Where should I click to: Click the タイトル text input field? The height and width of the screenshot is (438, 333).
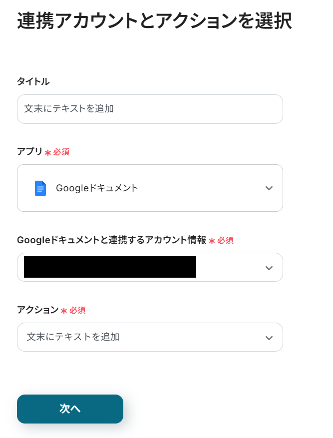pyautogui.click(x=150, y=109)
